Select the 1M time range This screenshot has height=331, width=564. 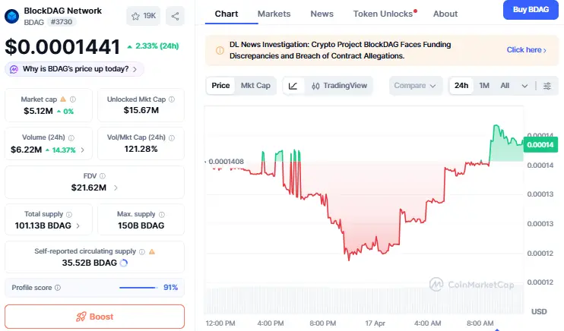[484, 86]
